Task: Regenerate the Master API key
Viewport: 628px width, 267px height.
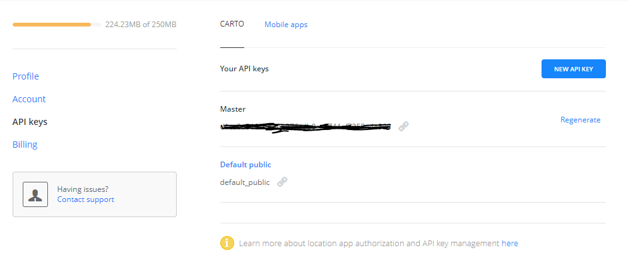Action: coord(580,120)
